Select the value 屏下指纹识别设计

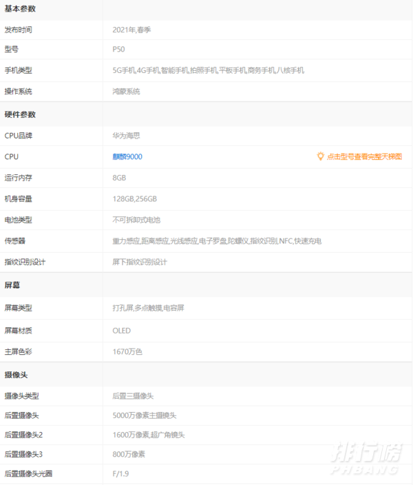point(140,262)
